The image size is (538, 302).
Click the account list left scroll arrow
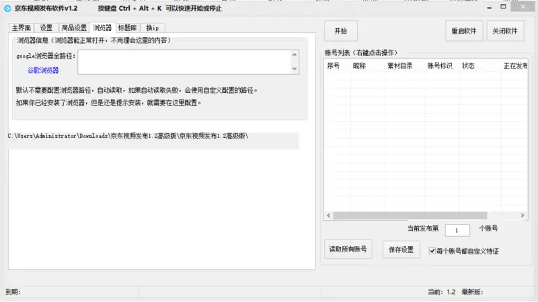(x=329, y=215)
